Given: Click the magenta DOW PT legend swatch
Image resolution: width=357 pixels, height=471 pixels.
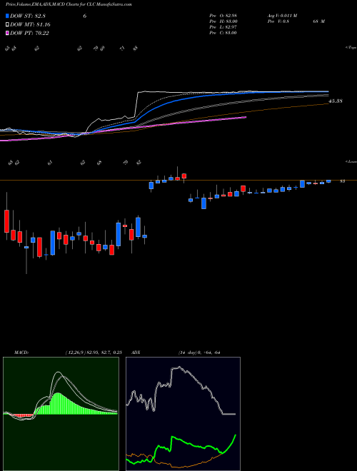Looking at the screenshot, I should click(8, 33).
